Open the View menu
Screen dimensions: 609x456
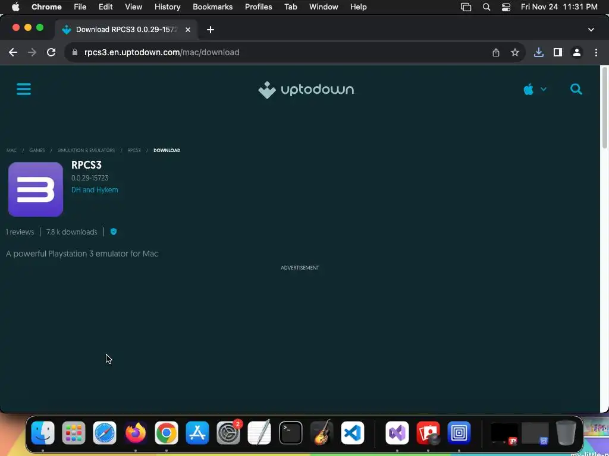coord(134,7)
